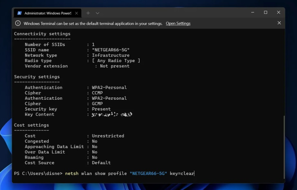Close the Windows PowerShell tab
This screenshot has height=190, width=297.
coord(76,13)
